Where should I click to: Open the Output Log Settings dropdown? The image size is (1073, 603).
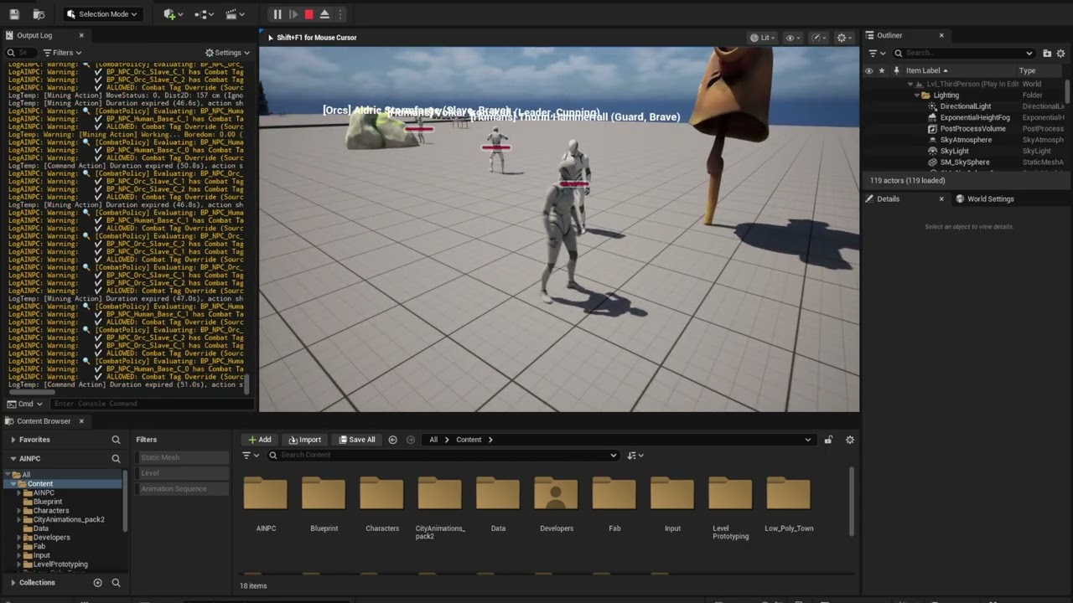(x=228, y=53)
